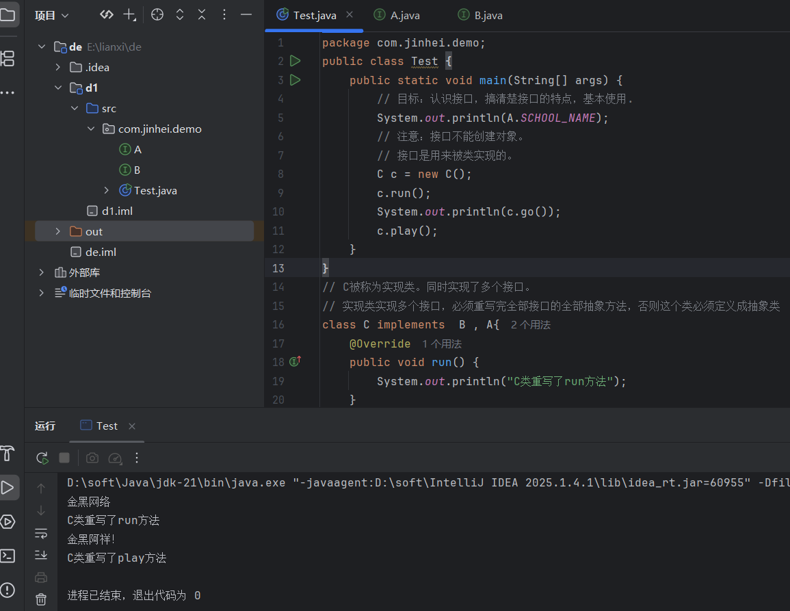Click the plus icon in project toolbar
The image size is (790, 611).
click(129, 14)
